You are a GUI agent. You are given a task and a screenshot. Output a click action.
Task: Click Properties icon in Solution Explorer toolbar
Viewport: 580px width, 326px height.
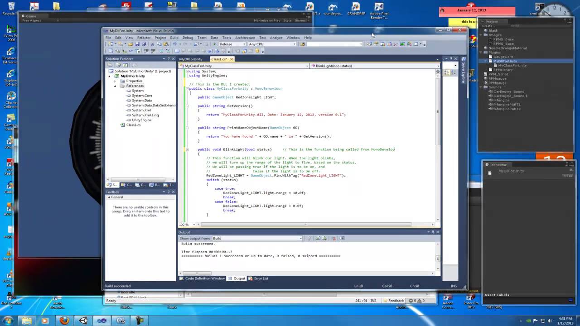point(110,65)
